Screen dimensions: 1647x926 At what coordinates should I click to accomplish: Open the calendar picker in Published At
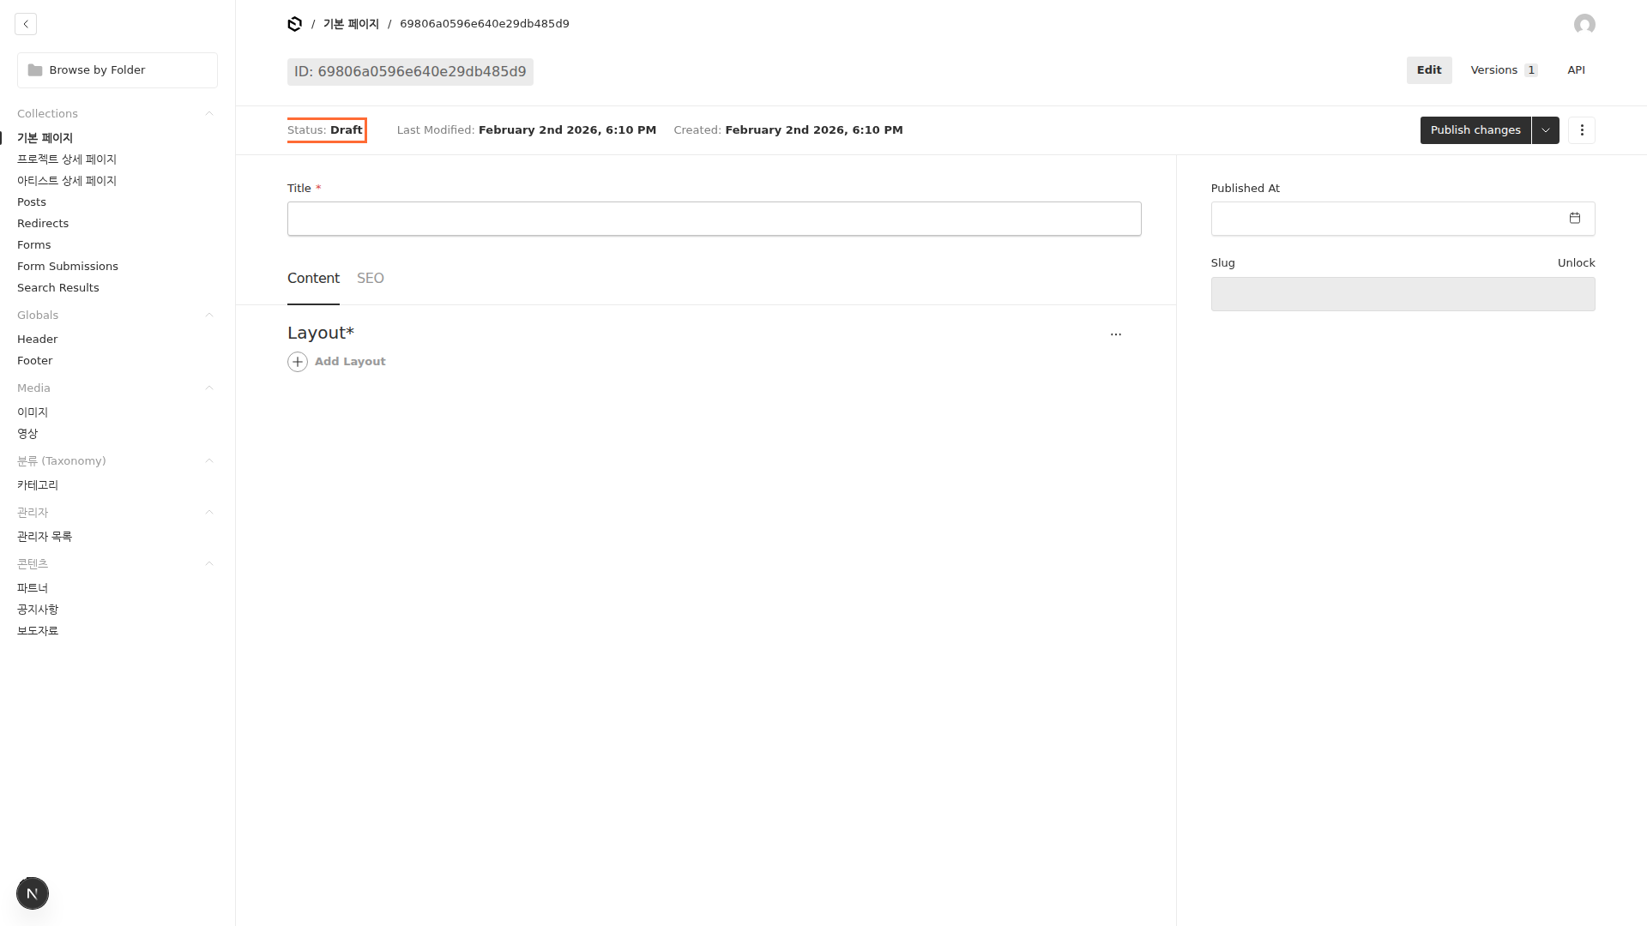click(1574, 219)
